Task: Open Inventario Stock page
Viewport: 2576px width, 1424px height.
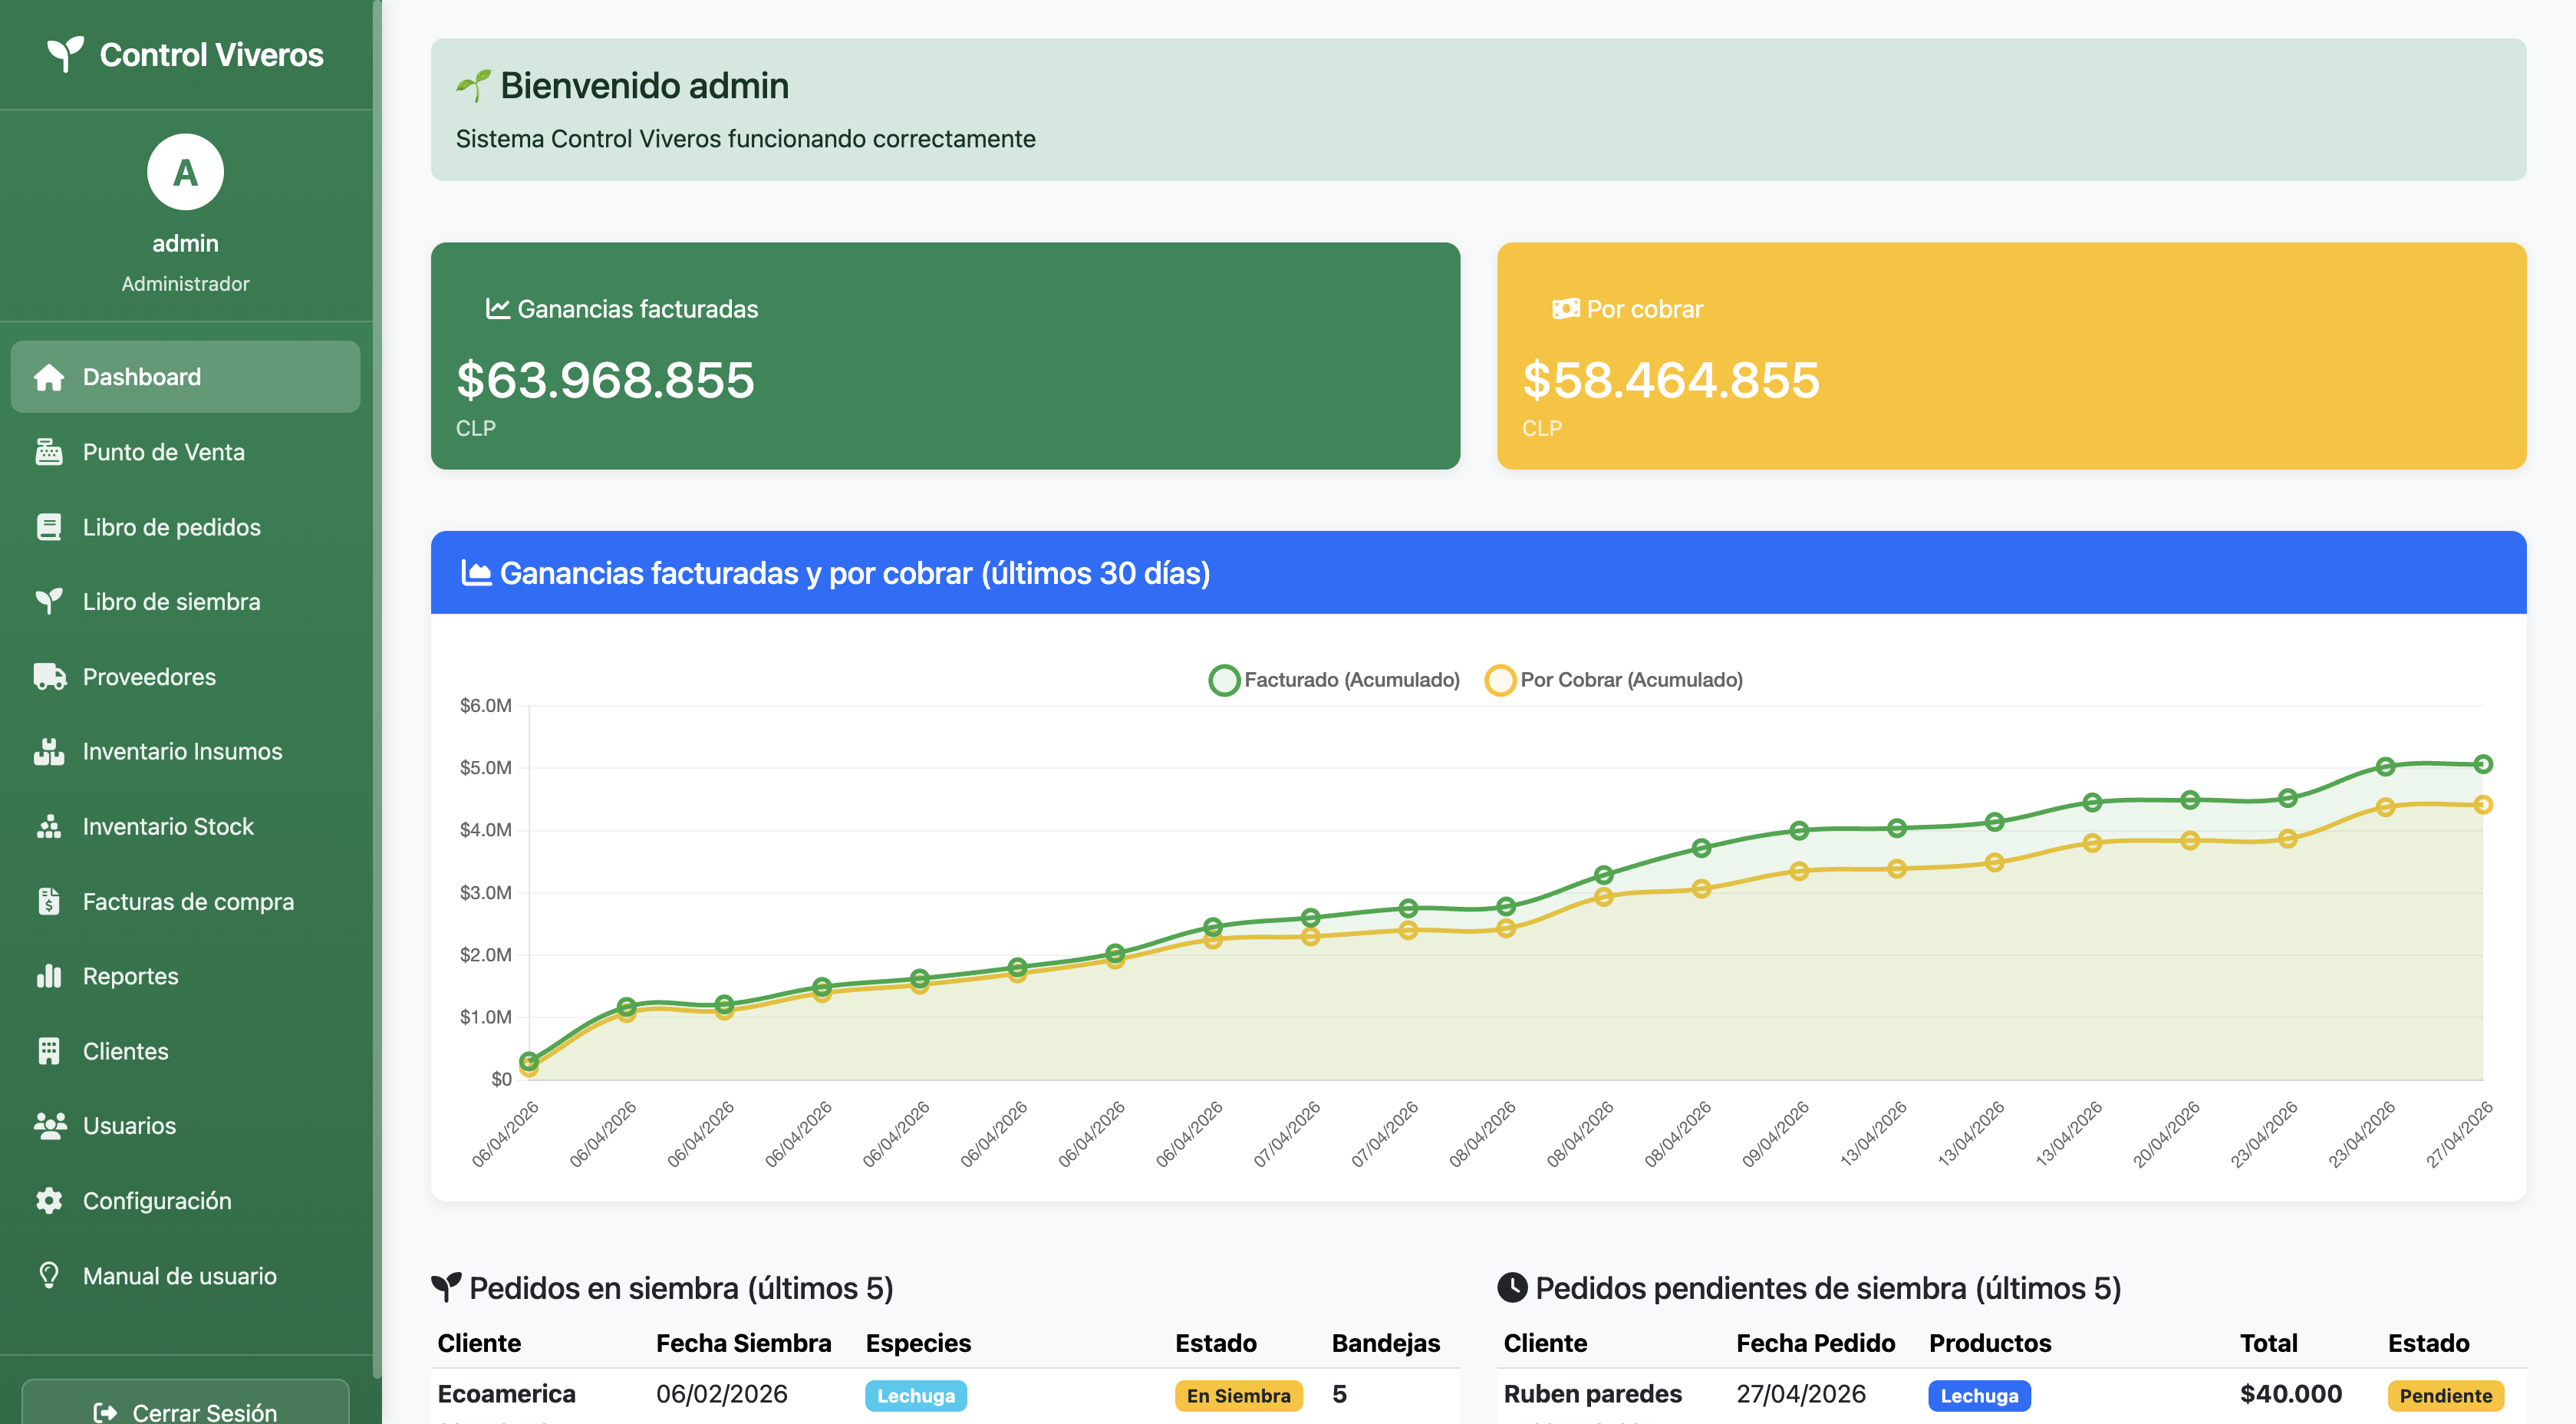Action: click(185, 826)
